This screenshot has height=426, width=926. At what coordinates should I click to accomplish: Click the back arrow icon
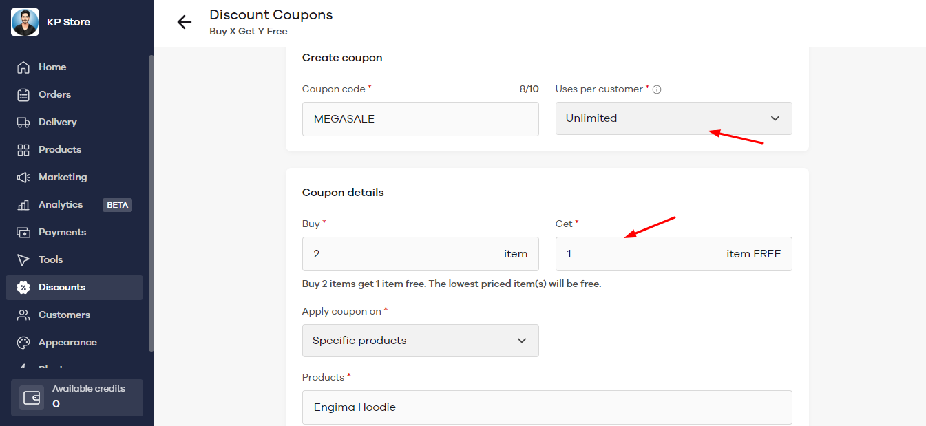point(184,22)
